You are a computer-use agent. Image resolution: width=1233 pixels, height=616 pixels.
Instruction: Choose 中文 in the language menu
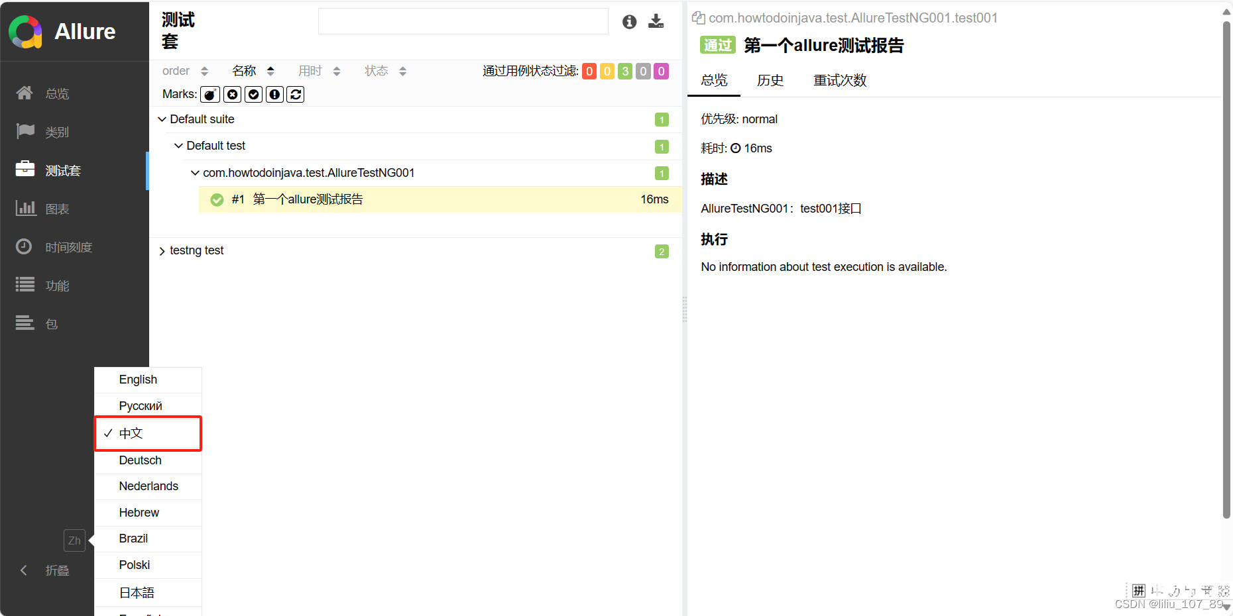point(148,433)
